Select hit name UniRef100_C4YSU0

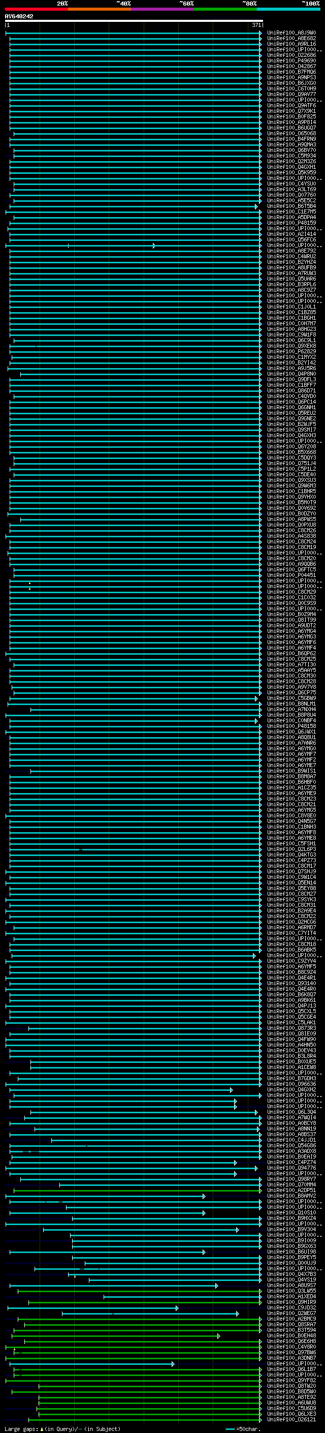point(291,184)
